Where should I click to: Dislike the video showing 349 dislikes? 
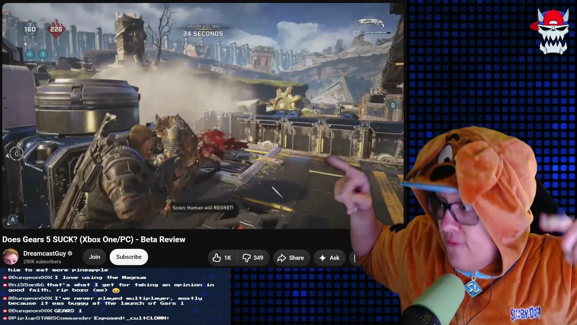point(253,258)
